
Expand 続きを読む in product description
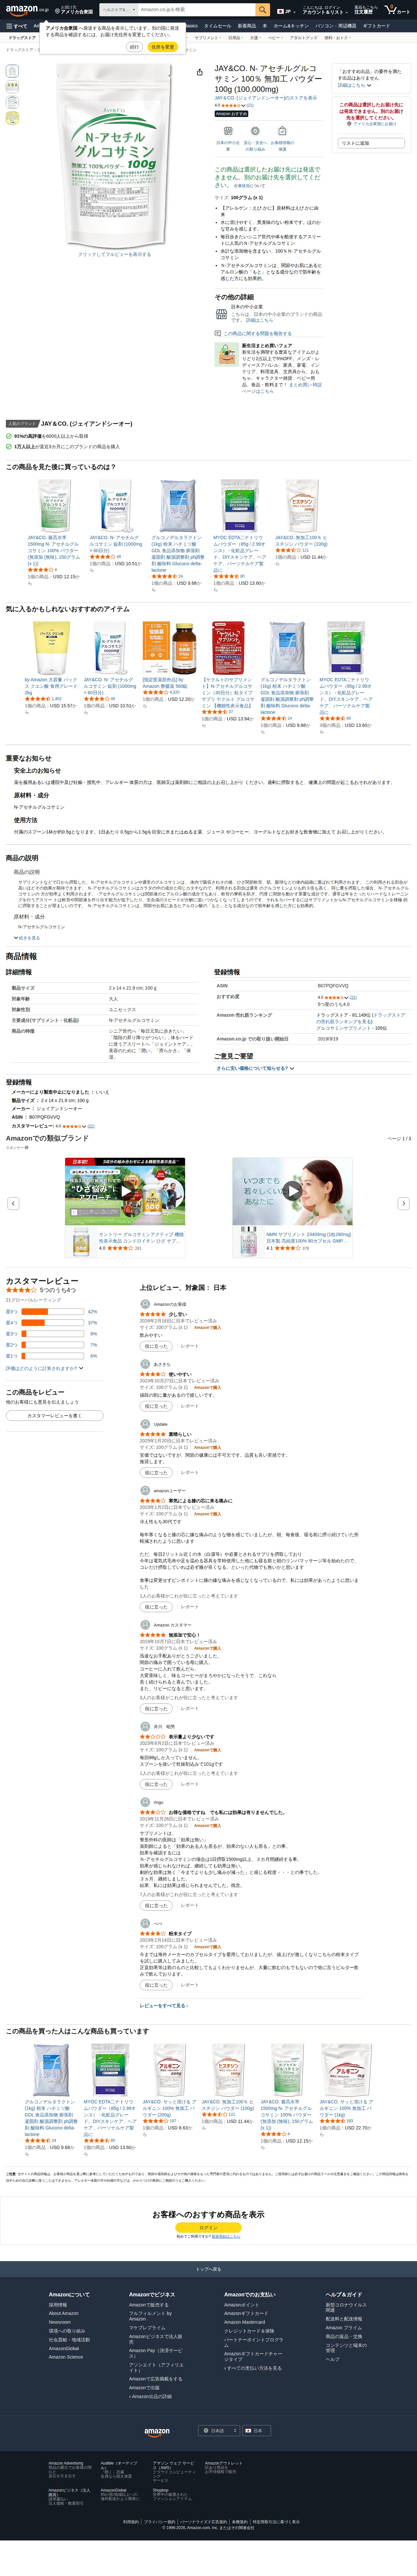[27, 938]
